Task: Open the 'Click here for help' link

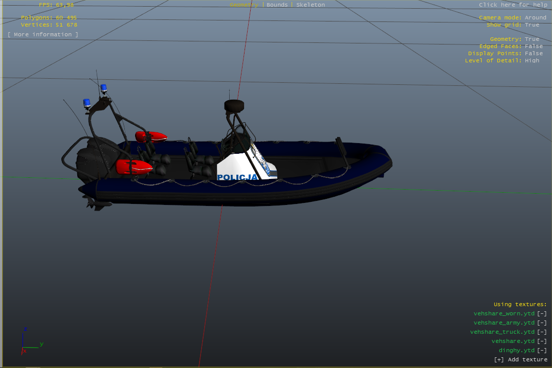Action: [x=513, y=5]
